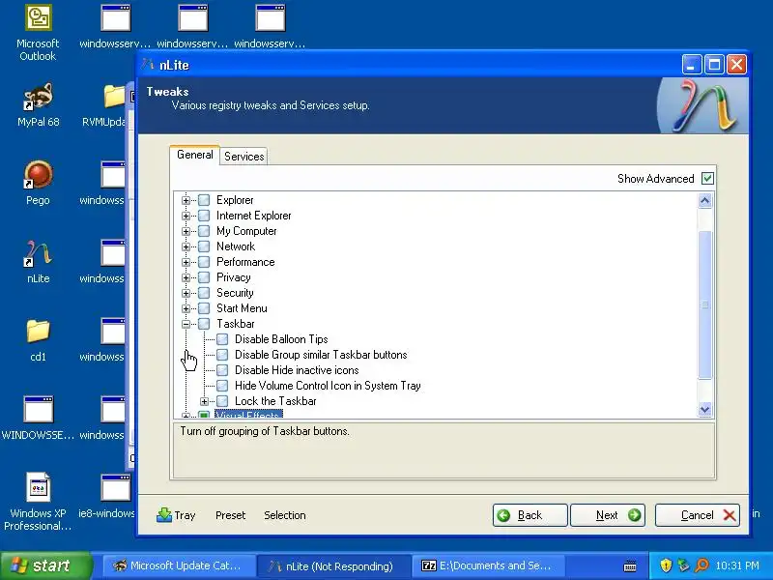Click the Tray button icon
The width and height of the screenshot is (773, 580).
(163, 515)
